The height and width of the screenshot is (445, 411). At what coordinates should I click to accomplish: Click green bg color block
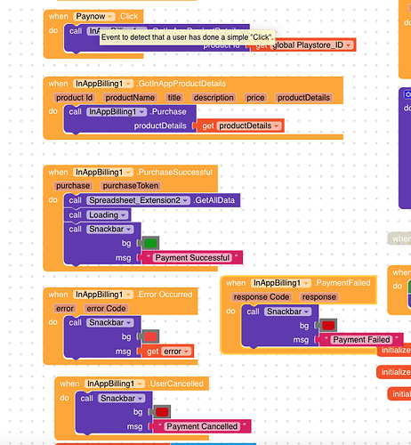[x=150, y=243]
